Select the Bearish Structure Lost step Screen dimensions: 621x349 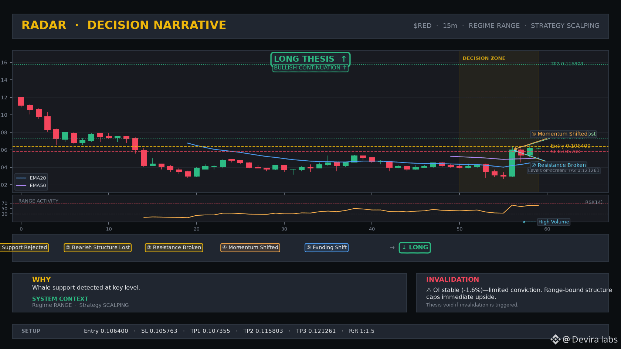98,247
